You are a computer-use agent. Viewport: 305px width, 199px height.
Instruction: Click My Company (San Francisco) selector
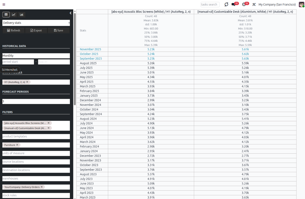click(277, 4)
